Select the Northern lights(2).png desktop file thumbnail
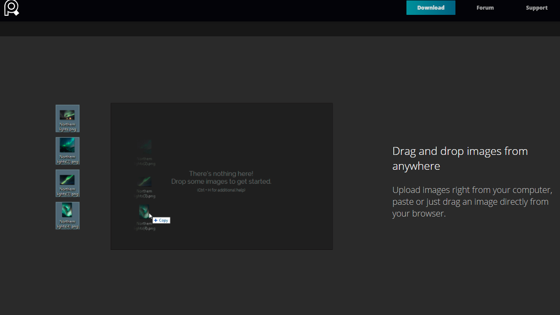560x315 pixels. tap(67, 146)
